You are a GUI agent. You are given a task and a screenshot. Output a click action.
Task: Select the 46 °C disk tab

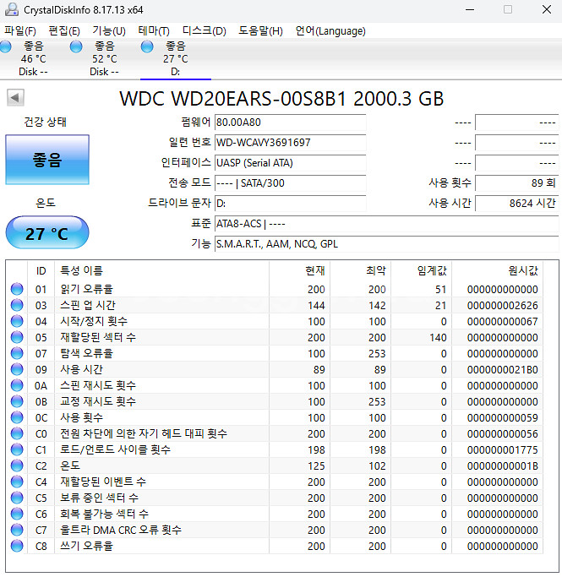[34, 59]
